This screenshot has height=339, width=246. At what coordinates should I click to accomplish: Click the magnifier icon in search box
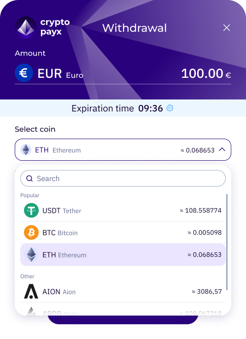tap(29, 179)
